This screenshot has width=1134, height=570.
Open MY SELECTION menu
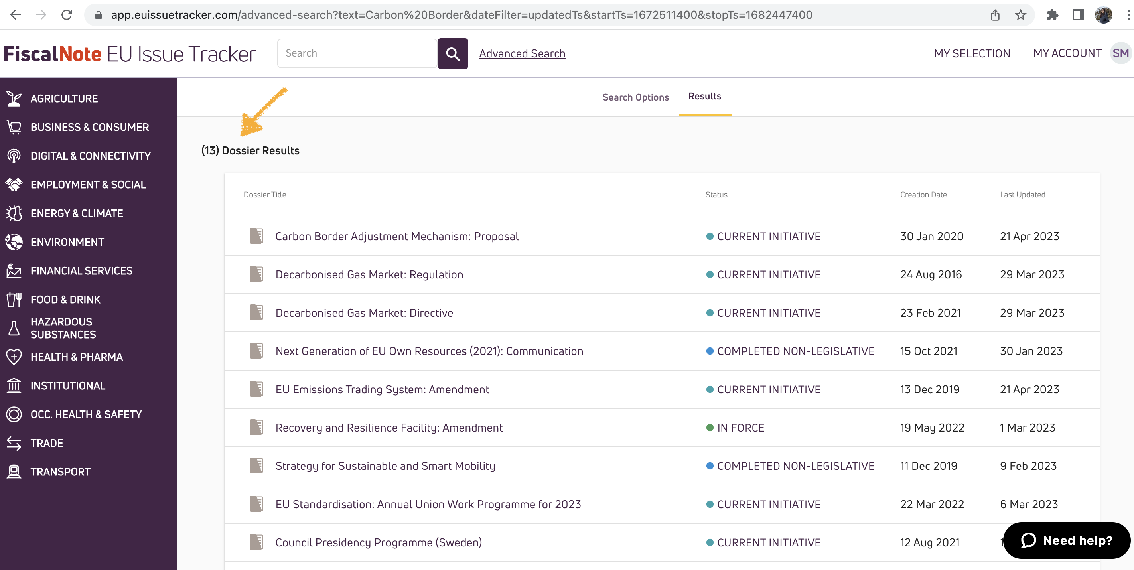coord(972,53)
